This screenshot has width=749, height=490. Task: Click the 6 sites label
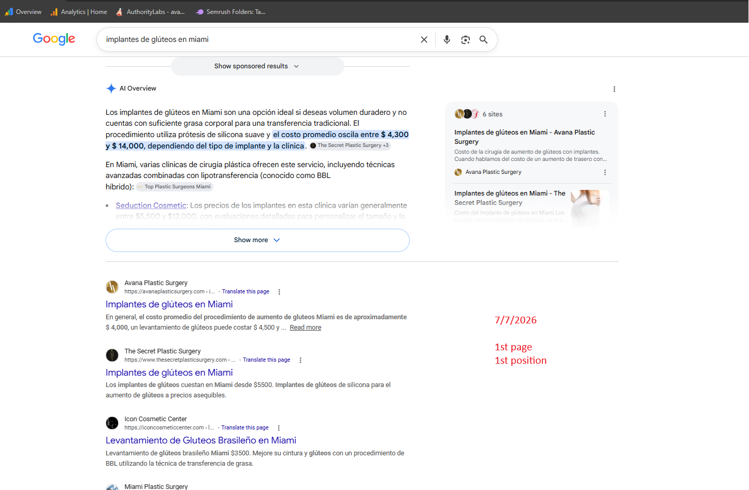[493, 114]
